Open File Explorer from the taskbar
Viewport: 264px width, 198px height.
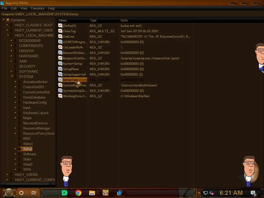coord(92,193)
